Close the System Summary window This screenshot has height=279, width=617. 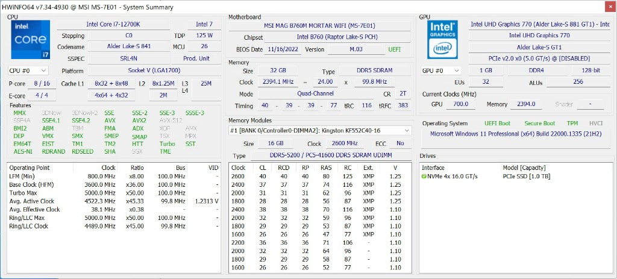(606, 7)
